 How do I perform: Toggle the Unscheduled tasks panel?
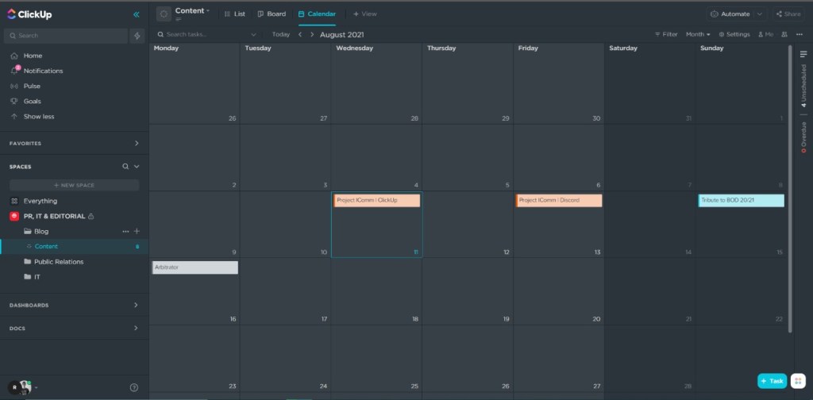pyautogui.click(x=803, y=85)
